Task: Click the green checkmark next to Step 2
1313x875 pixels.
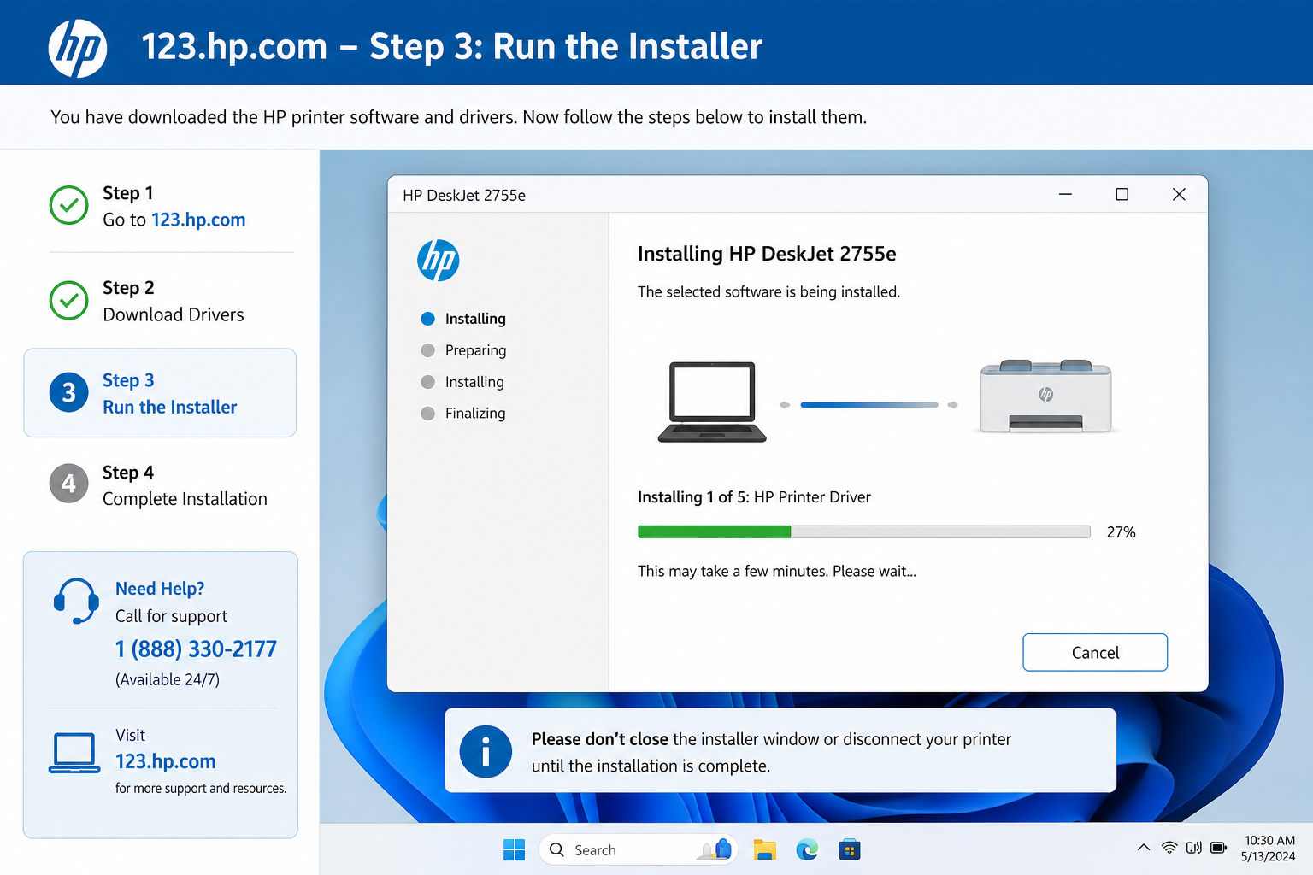Action: click(x=69, y=300)
